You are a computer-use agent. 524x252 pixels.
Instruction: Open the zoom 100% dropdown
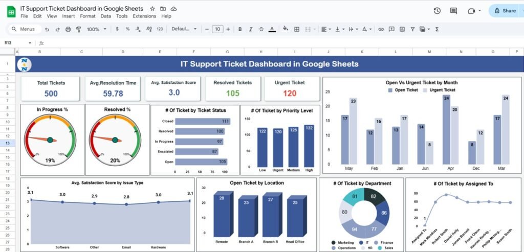tap(96, 29)
